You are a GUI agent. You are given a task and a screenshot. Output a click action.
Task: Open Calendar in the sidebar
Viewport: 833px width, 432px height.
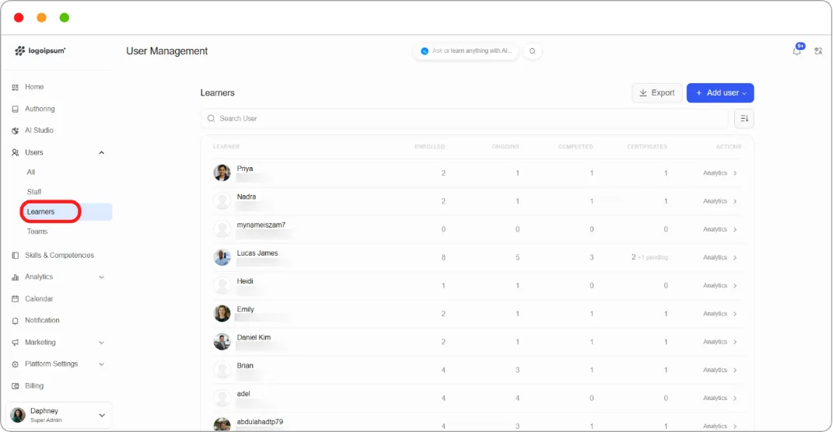pyautogui.click(x=39, y=299)
